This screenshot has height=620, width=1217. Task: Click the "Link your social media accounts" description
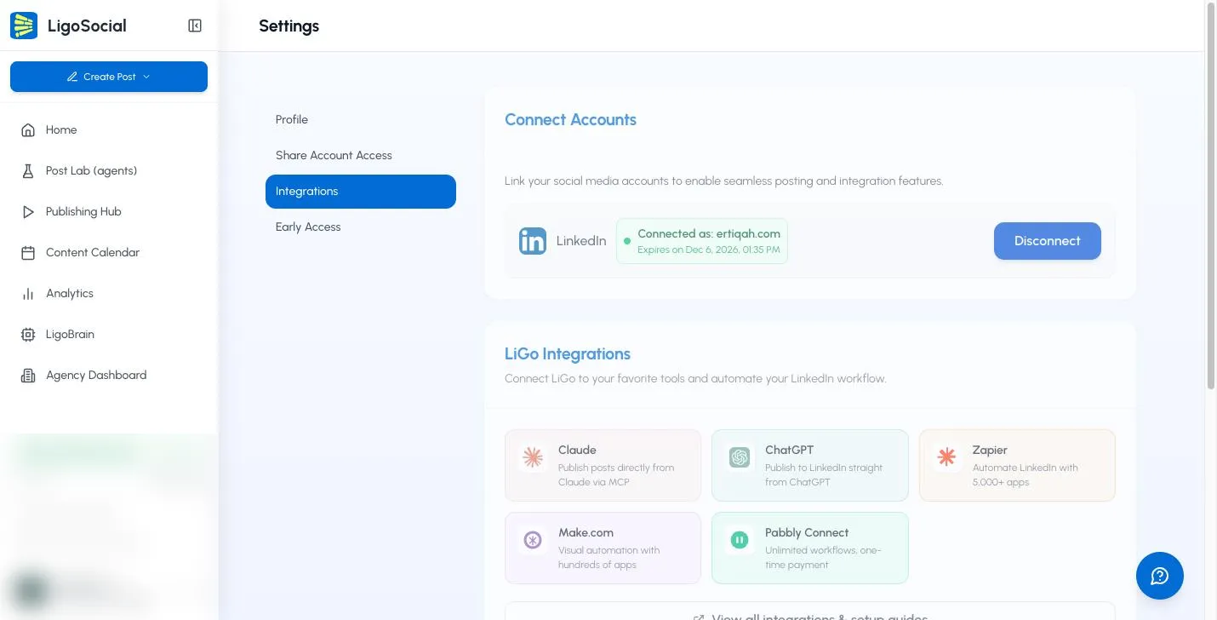pos(723,181)
